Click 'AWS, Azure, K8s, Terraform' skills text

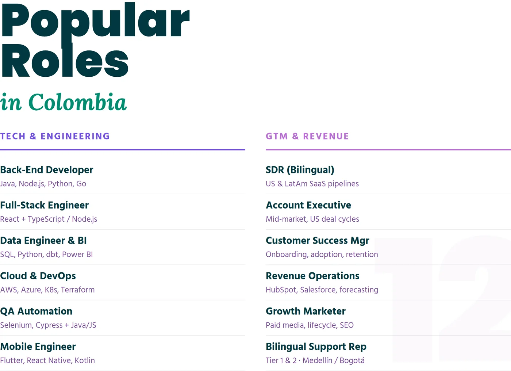[x=47, y=290]
